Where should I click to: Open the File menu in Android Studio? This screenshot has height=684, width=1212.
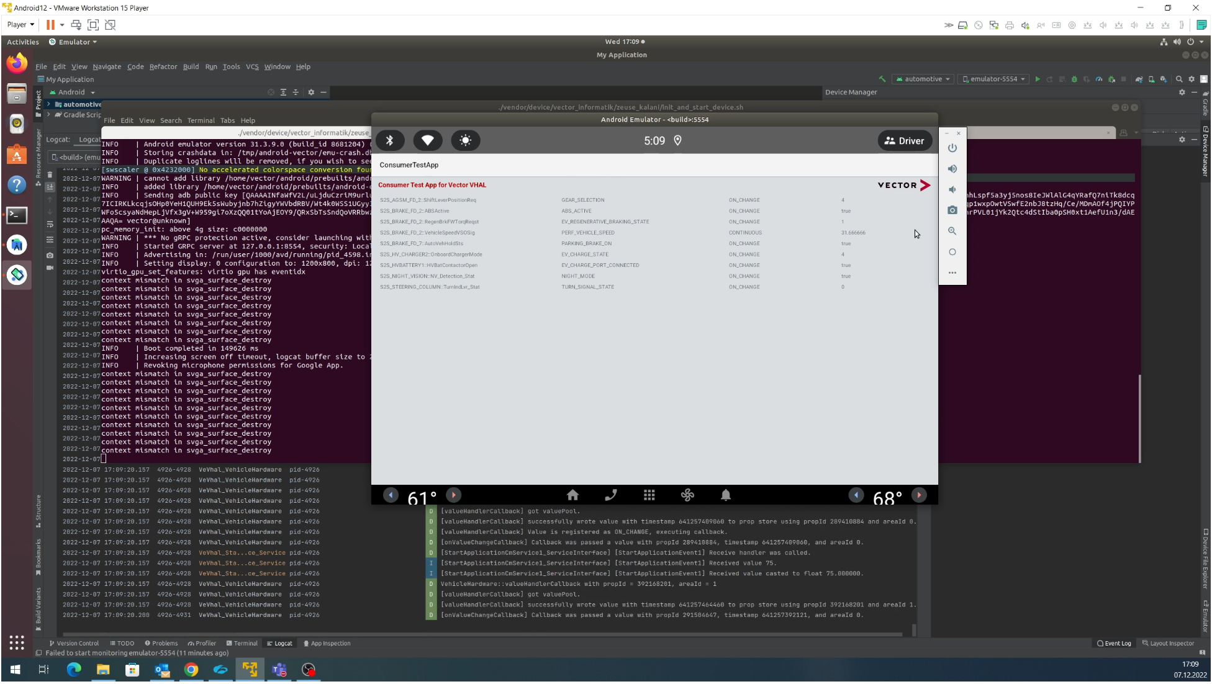point(41,66)
